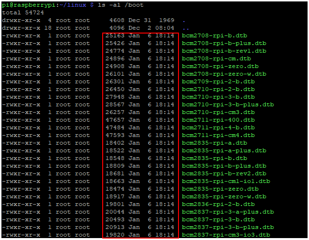Select file name bcm2835-rpi-zero-w.dtb

(x=224, y=197)
